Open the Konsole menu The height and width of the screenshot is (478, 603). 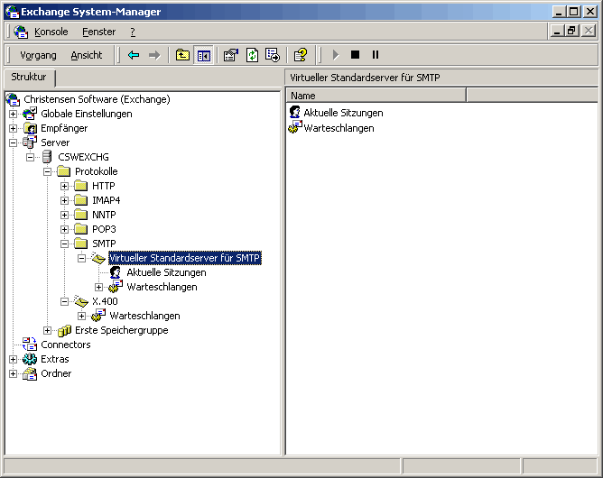pyautogui.click(x=51, y=32)
